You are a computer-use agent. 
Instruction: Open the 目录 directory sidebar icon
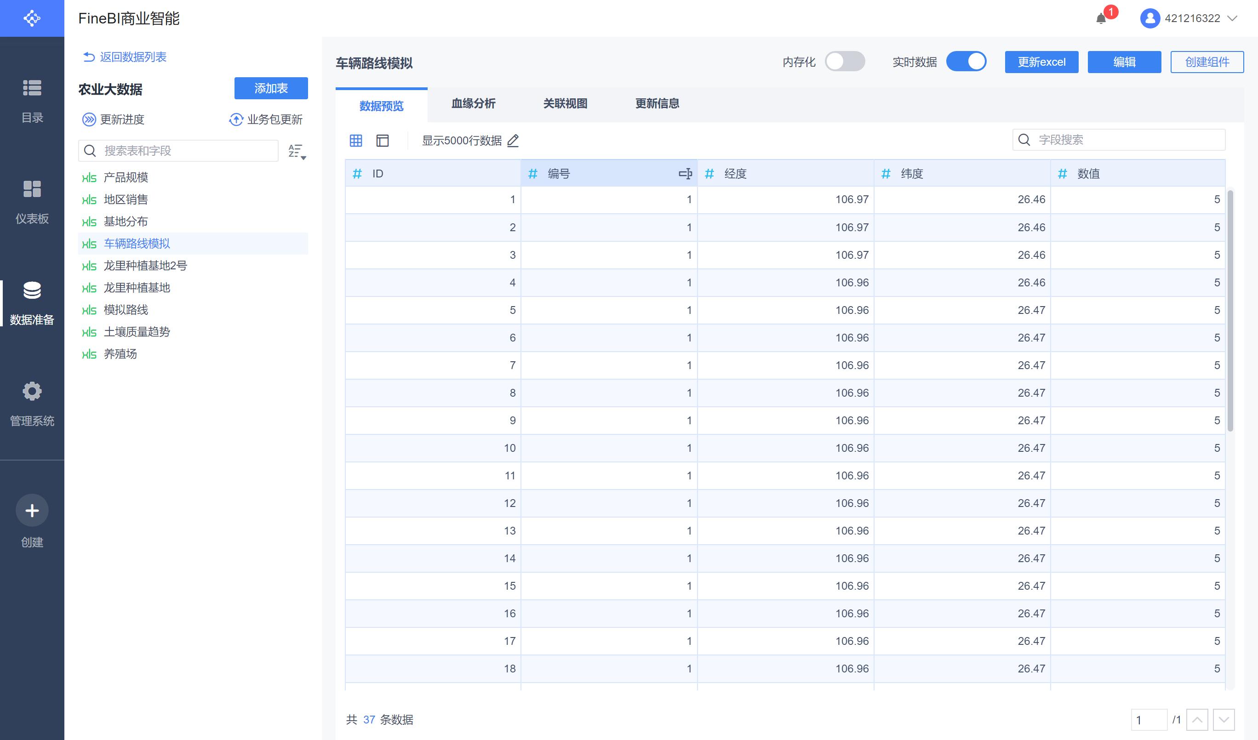(x=32, y=88)
